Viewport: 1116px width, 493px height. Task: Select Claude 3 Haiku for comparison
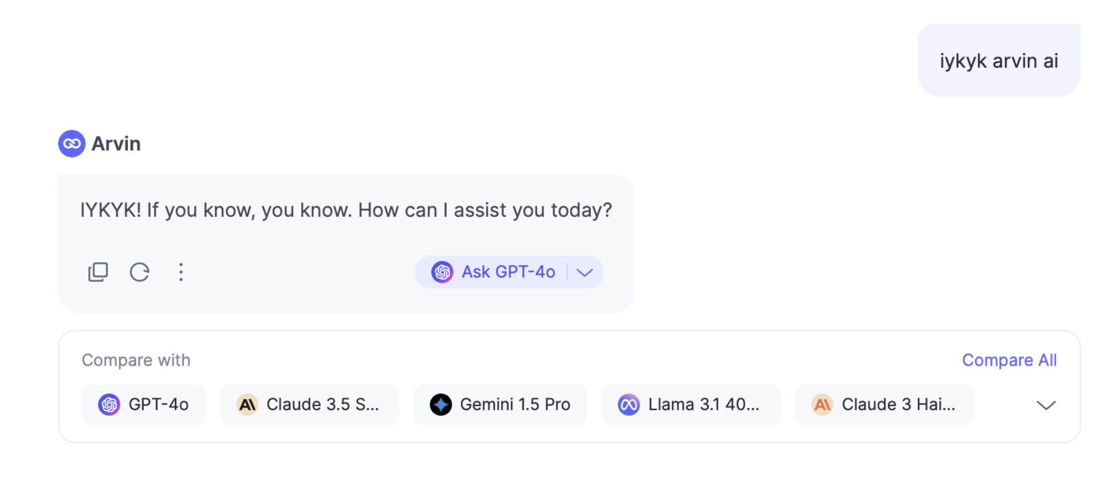884,405
